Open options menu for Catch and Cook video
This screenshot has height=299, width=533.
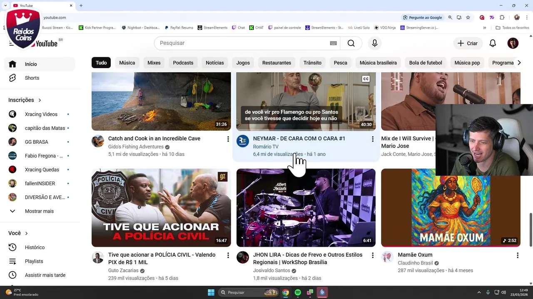pos(228,139)
